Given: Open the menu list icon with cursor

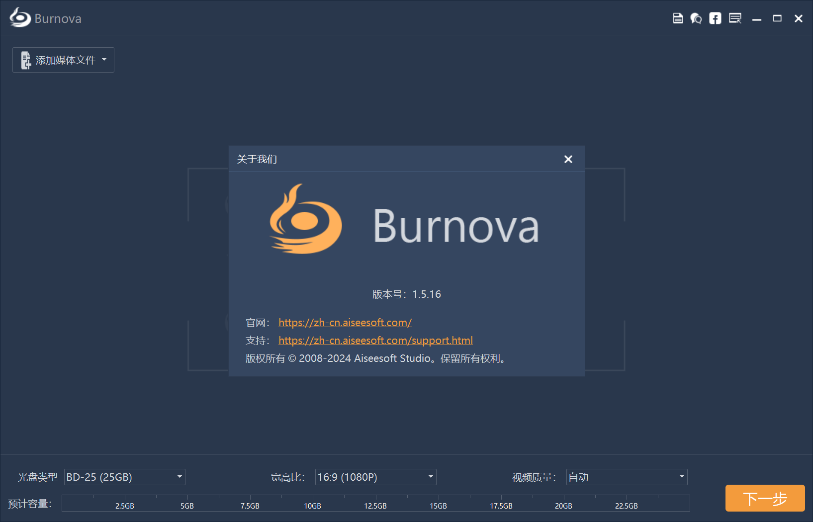Looking at the screenshot, I should 735,18.
